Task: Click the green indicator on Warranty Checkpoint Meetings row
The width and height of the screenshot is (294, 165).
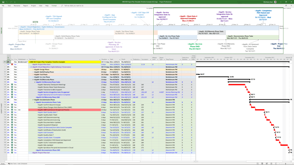Action: [x=12, y=85]
